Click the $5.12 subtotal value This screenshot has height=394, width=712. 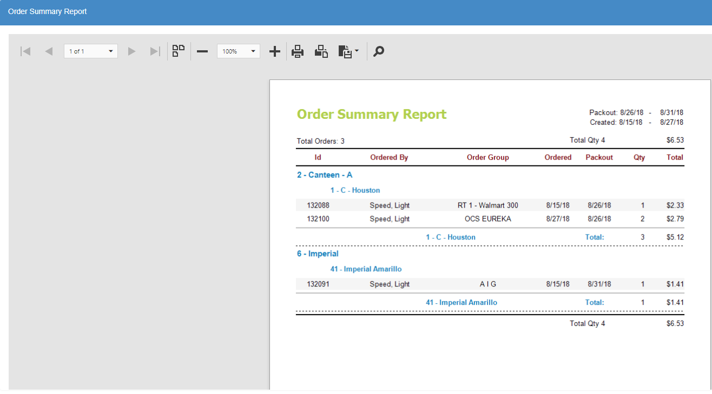675,237
